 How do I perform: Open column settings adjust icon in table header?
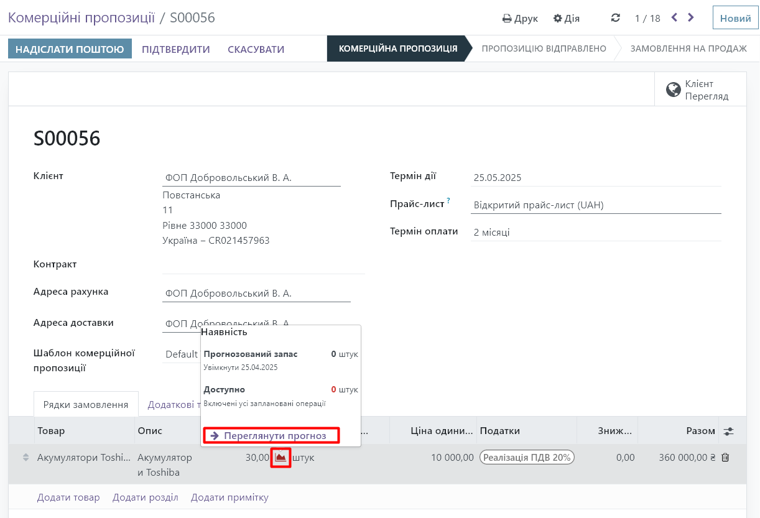(728, 431)
